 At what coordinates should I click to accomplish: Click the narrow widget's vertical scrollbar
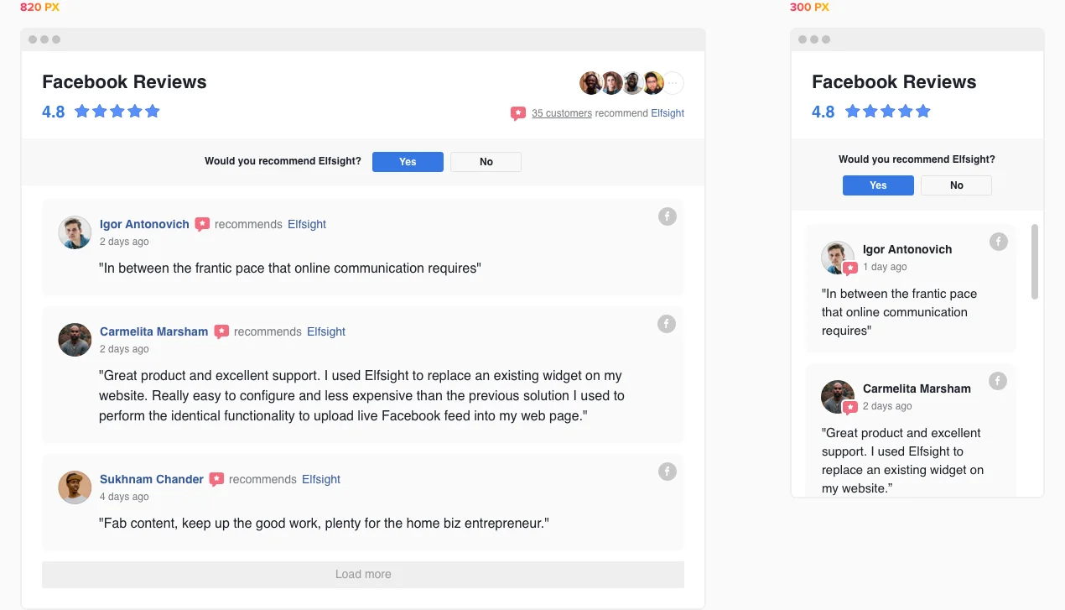pos(1035,262)
